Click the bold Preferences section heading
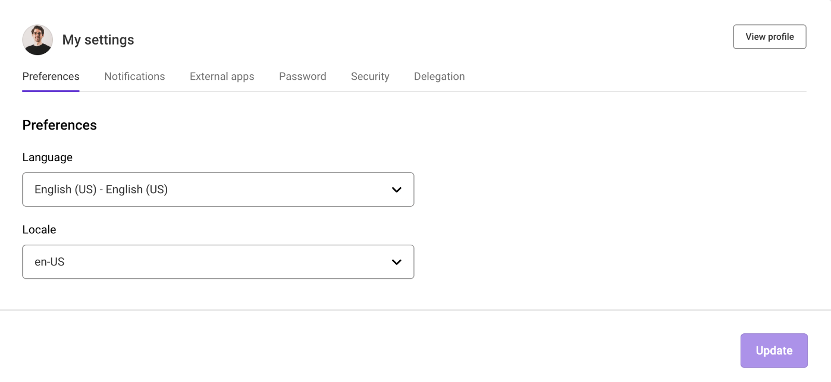The height and width of the screenshot is (382, 831). 60,125
